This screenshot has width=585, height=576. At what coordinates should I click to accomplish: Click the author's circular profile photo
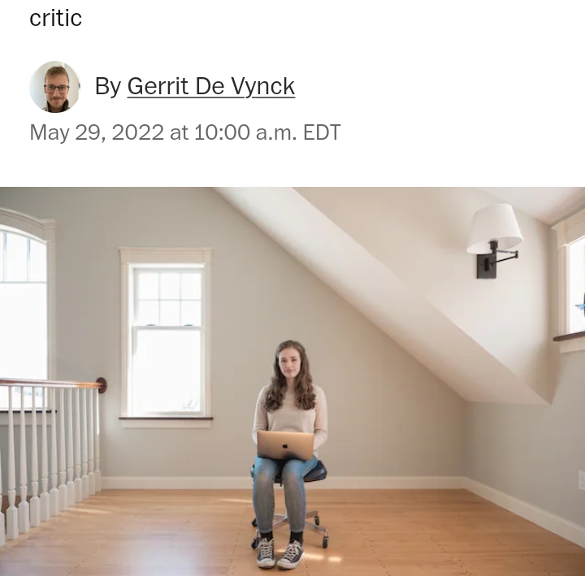coord(55,87)
